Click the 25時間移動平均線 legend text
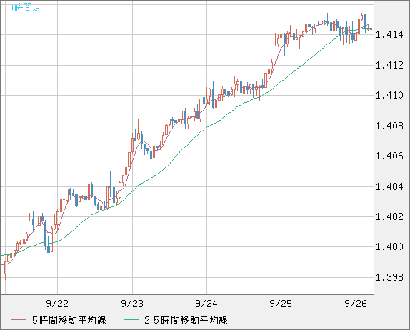The image size is (410, 330). (x=186, y=320)
